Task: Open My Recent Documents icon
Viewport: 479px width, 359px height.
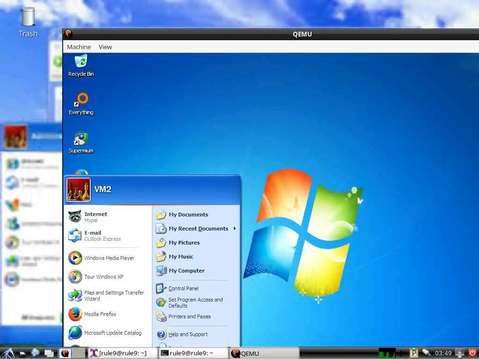Action: pyautogui.click(x=161, y=228)
